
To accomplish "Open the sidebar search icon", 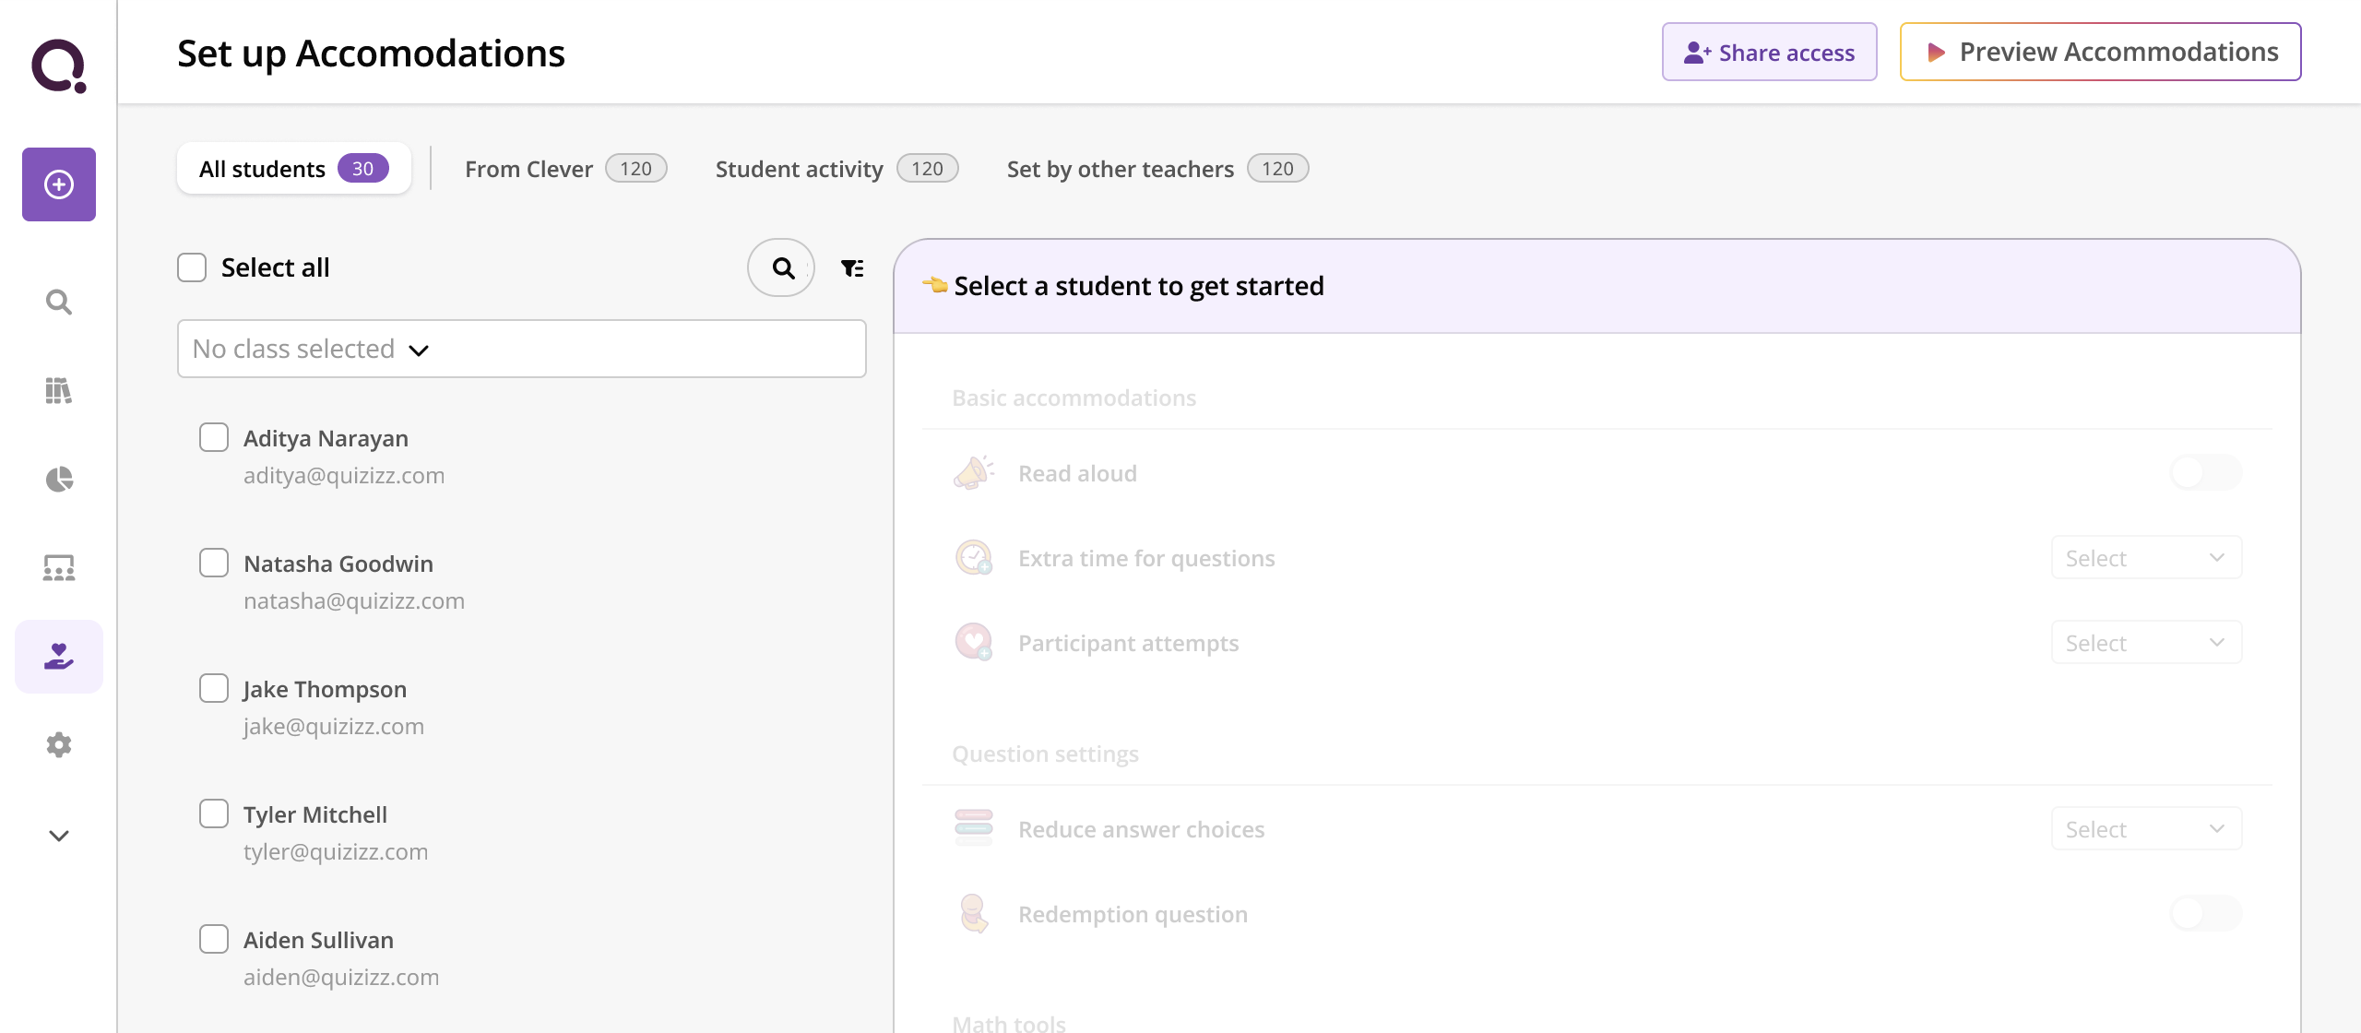I will [x=59, y=302].
